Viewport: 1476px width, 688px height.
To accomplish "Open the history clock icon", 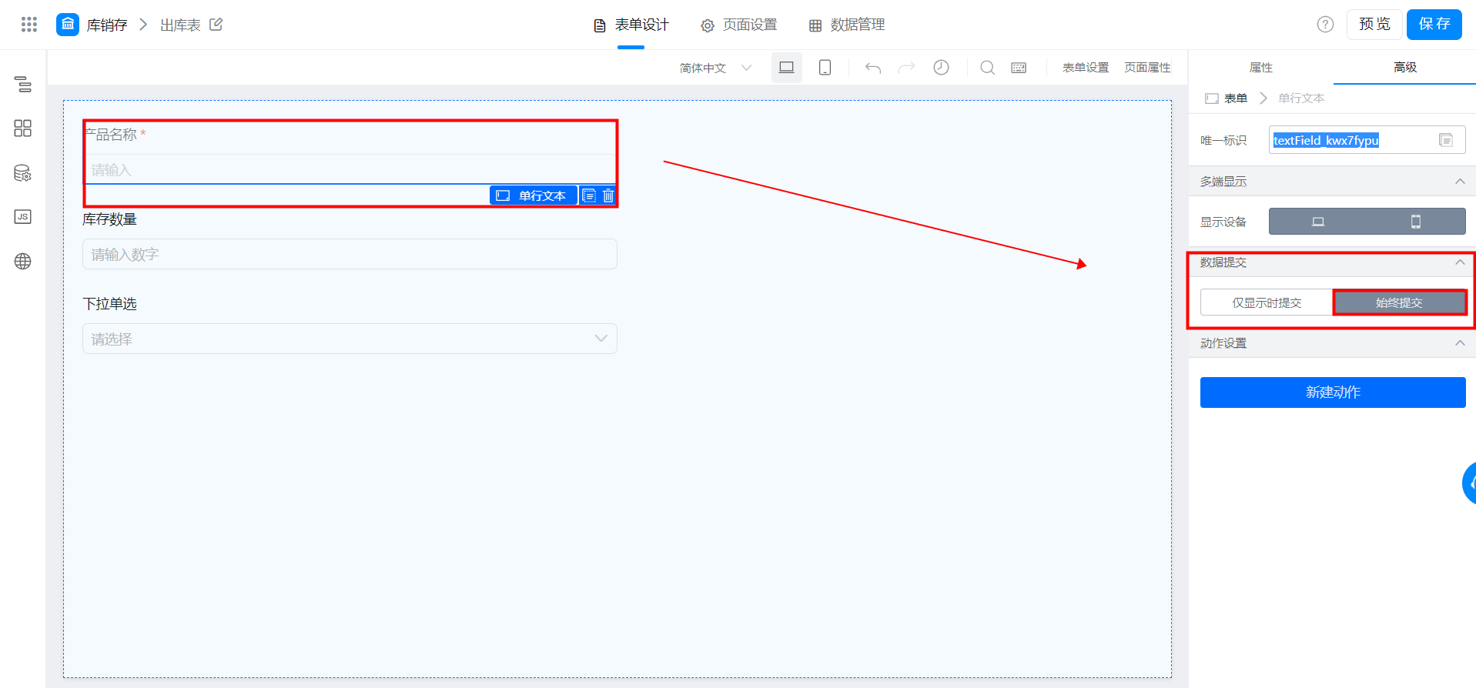I will pos(941,68).
